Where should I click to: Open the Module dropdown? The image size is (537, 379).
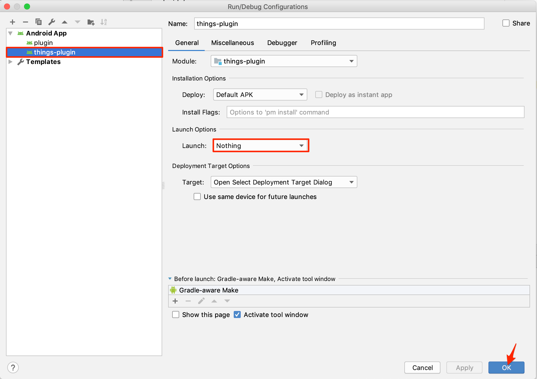284,61
